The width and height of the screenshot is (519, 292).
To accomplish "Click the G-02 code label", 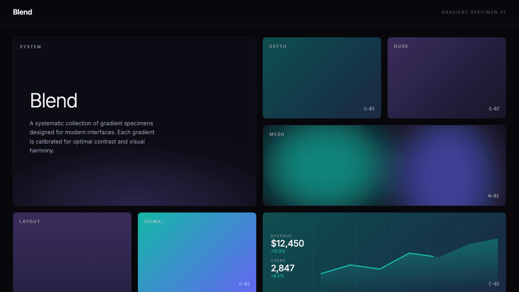I will pyautogui.click(x=494, y=109).
